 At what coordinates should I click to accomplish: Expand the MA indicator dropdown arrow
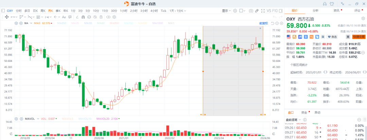point(31,23)
